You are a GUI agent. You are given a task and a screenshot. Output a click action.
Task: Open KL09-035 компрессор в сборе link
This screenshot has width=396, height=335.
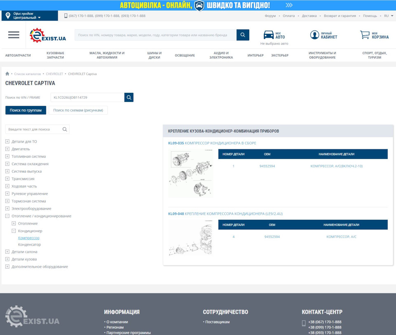coord(212,143)
